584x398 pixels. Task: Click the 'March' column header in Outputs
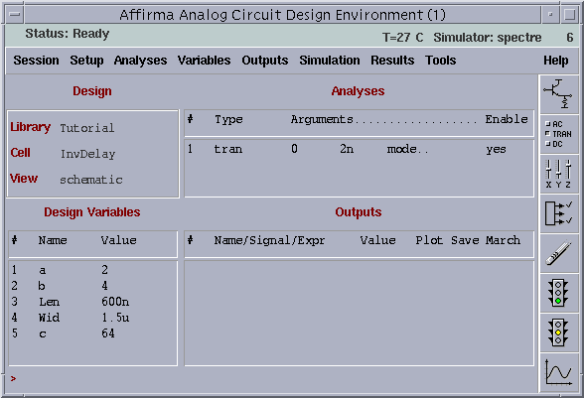[x=504, y=240]
